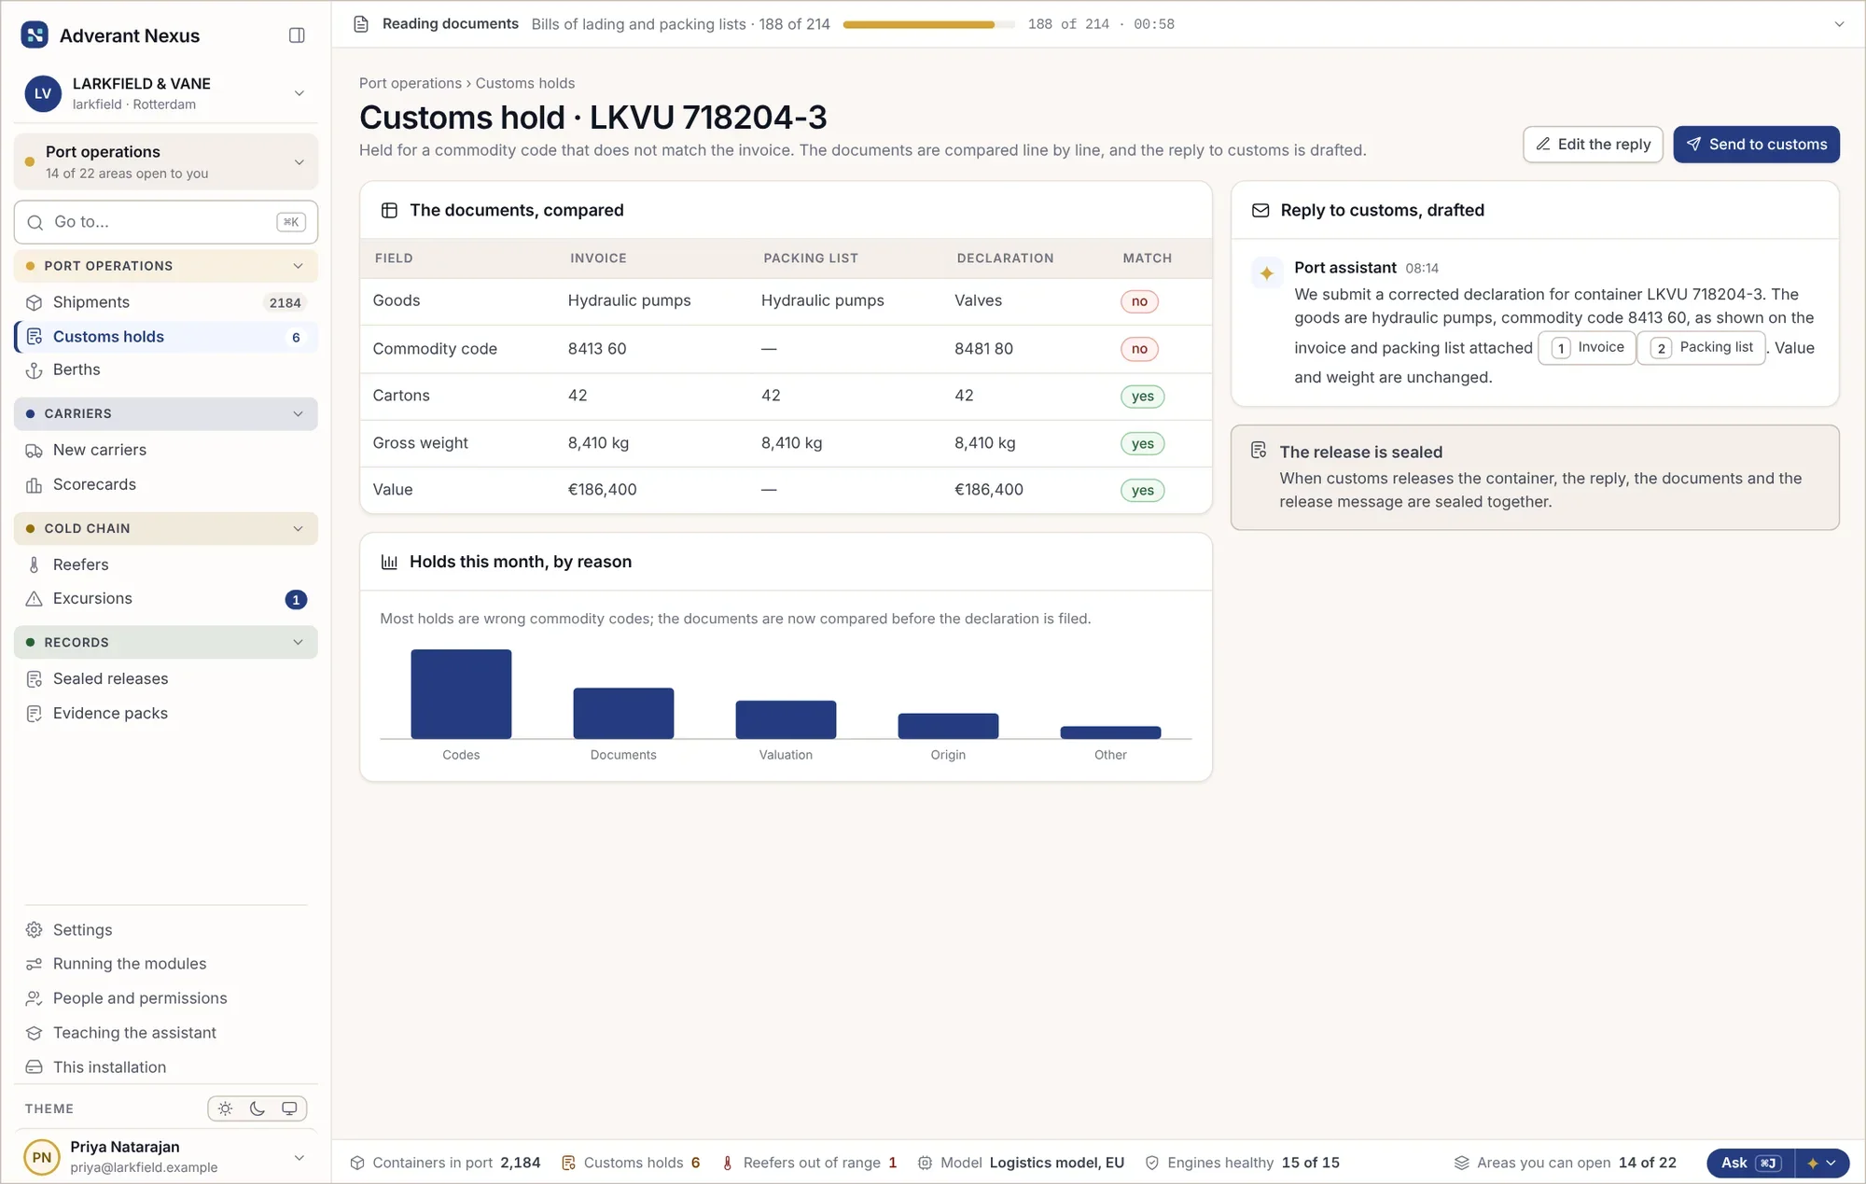Viewport: 1866px width, 1184px height.
Task: Collapse the PORT OPERATIONS section
Action: tap(298, 266)
